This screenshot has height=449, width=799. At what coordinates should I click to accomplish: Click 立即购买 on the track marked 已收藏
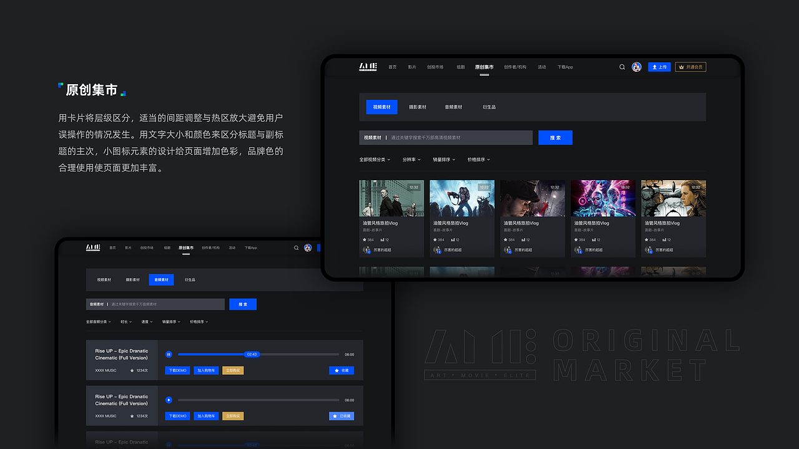tap(233, 416)
